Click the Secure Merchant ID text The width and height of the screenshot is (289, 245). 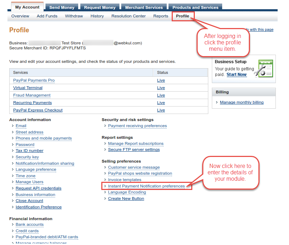coord(48,48)
